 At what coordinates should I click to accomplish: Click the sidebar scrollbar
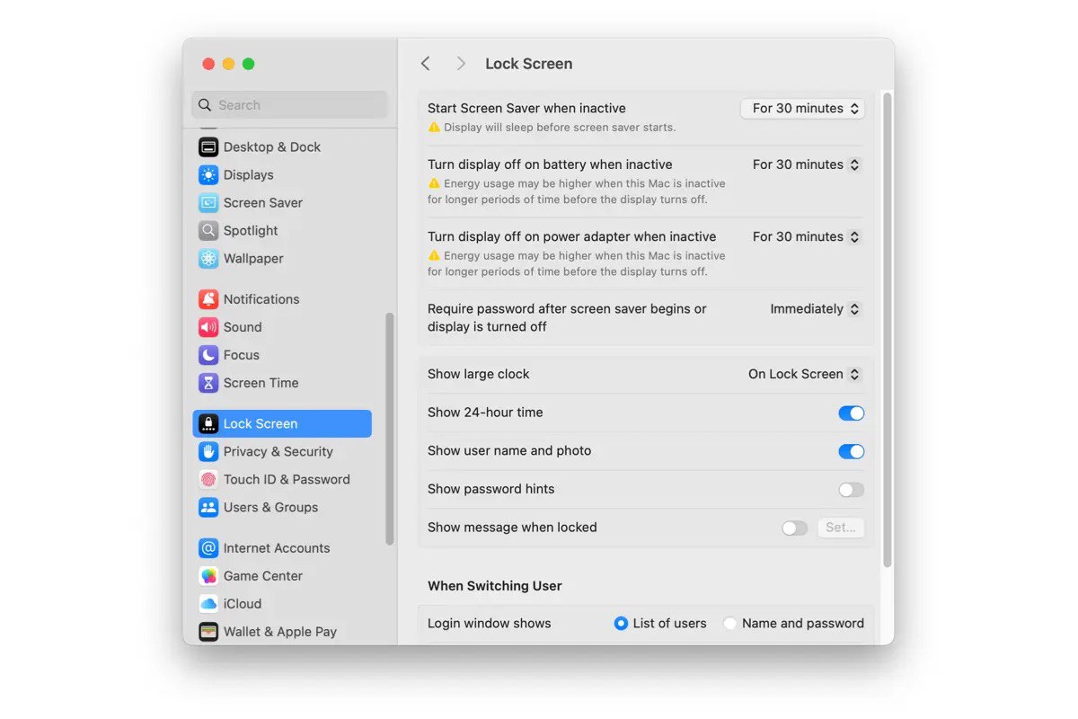390,429
